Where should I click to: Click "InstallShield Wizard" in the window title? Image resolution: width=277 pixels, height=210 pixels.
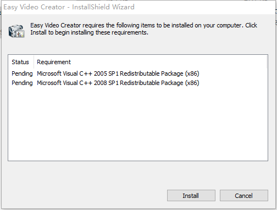tap(103, 7)
